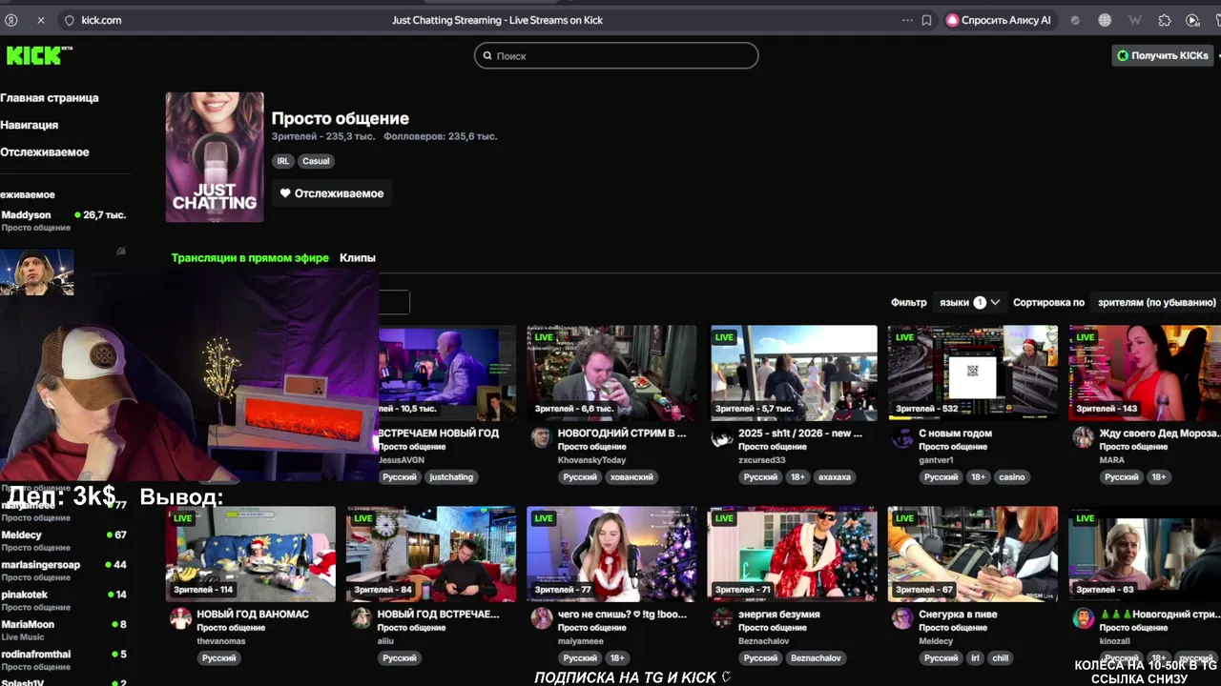Switch to Трансляции в прямом эфире tab
The width and height of the screenshot is (1221, 686).
pos(250,258)
